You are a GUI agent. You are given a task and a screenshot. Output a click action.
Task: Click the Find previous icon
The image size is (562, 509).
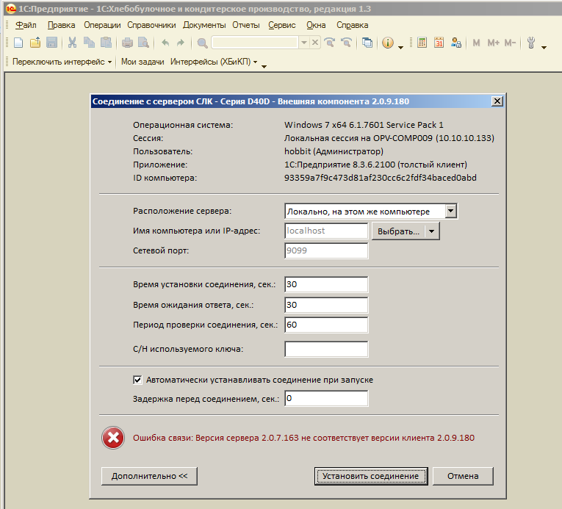346,43
